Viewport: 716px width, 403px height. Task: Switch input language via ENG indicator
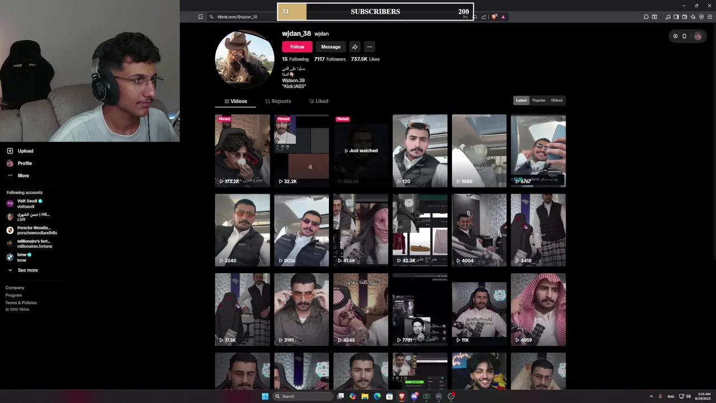tap(671, 396)
